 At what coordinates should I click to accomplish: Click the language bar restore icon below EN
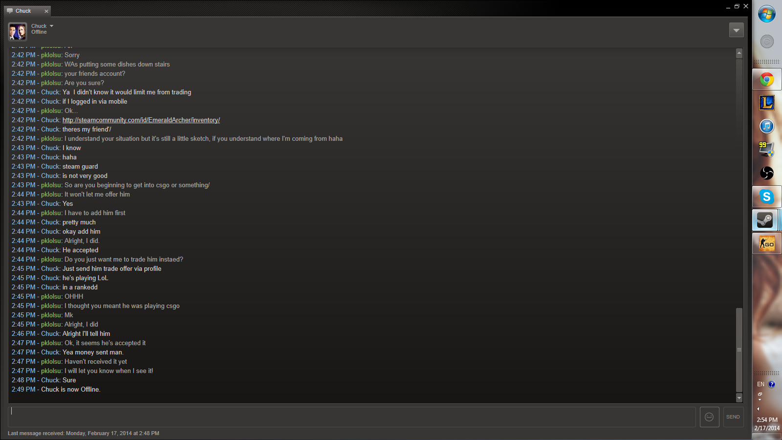coord(760,394)
